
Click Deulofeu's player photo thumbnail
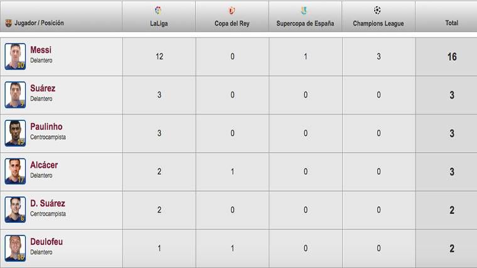click(15, 248)
